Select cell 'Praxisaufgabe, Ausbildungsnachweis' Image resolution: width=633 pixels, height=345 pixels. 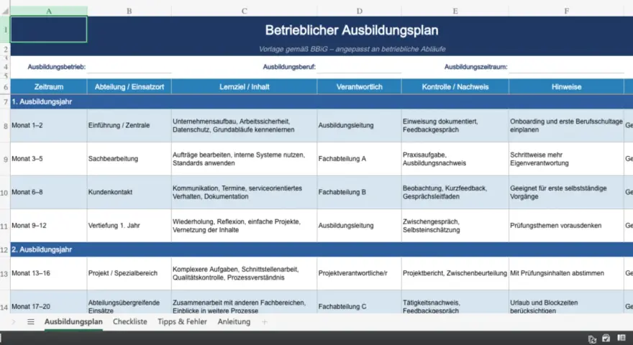coord(455,159)
